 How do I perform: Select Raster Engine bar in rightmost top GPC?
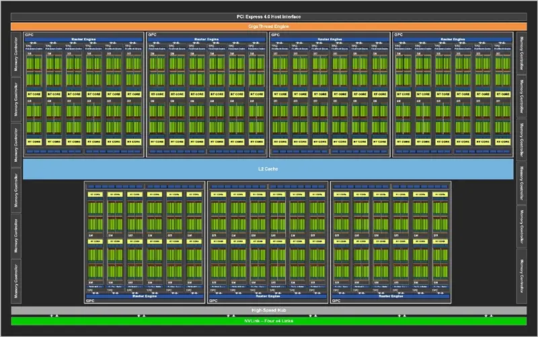[453, 40]
